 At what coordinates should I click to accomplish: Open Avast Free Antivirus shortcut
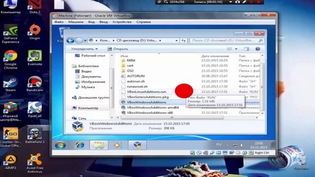point(35,163)
